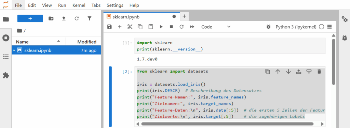Click the Upload Files icon
This screenshot has height=128, width=350.
[x=64, y=19]
